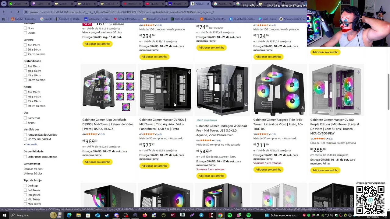Open site info icon in address bar
This screenshot has height=219, width=390.
pyautogui.click(x=27, y=12)
